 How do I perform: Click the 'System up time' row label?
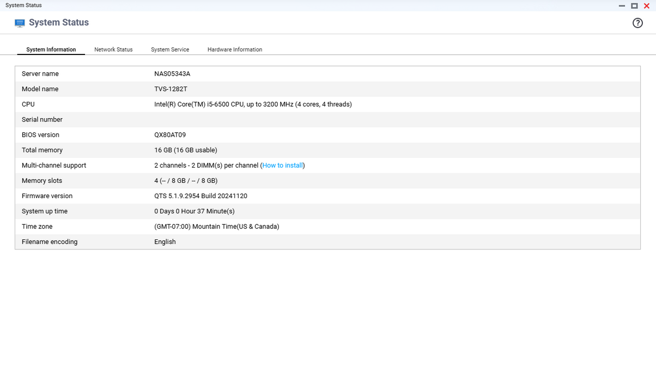pos(44,211)
